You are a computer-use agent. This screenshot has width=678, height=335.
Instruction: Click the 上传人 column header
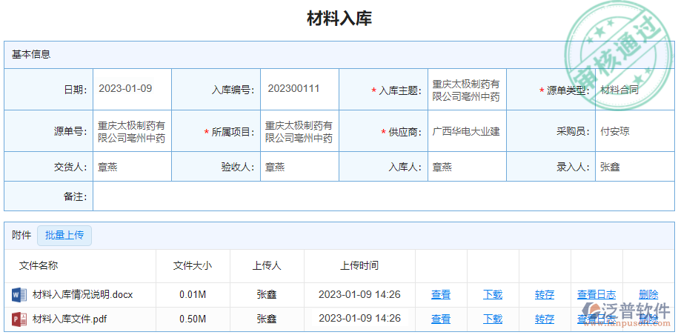pos(267,265)
